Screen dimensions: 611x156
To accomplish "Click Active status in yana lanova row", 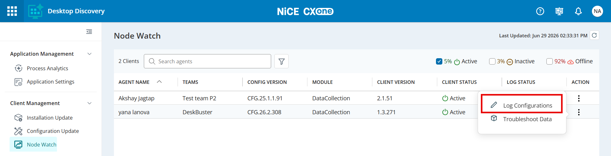I will tap(454, 112).
